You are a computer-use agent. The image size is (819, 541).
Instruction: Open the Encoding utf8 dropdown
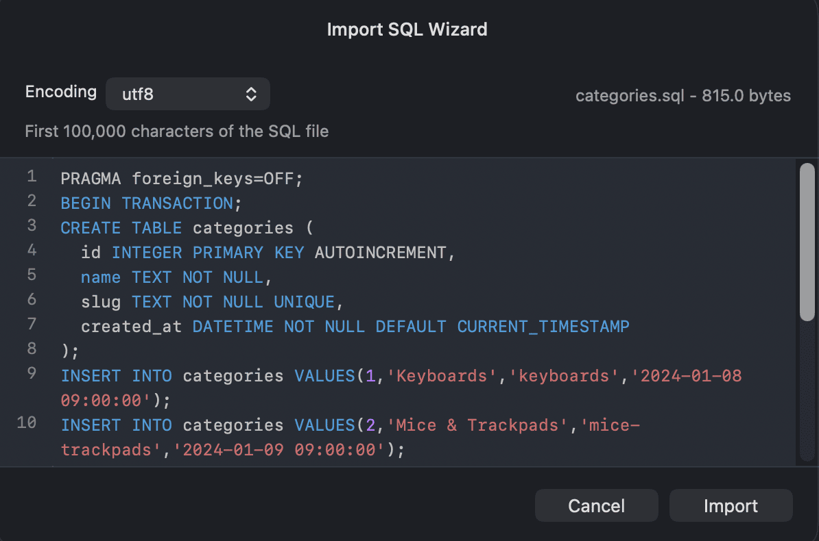[x=187, y=94]
